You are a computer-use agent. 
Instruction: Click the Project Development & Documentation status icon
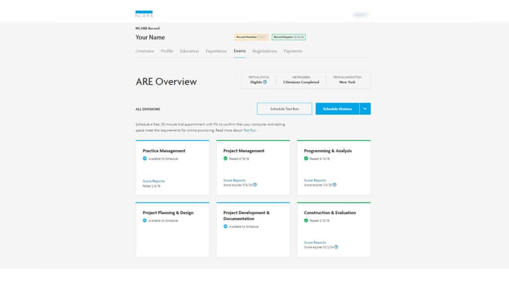click(x=225, y=226)
